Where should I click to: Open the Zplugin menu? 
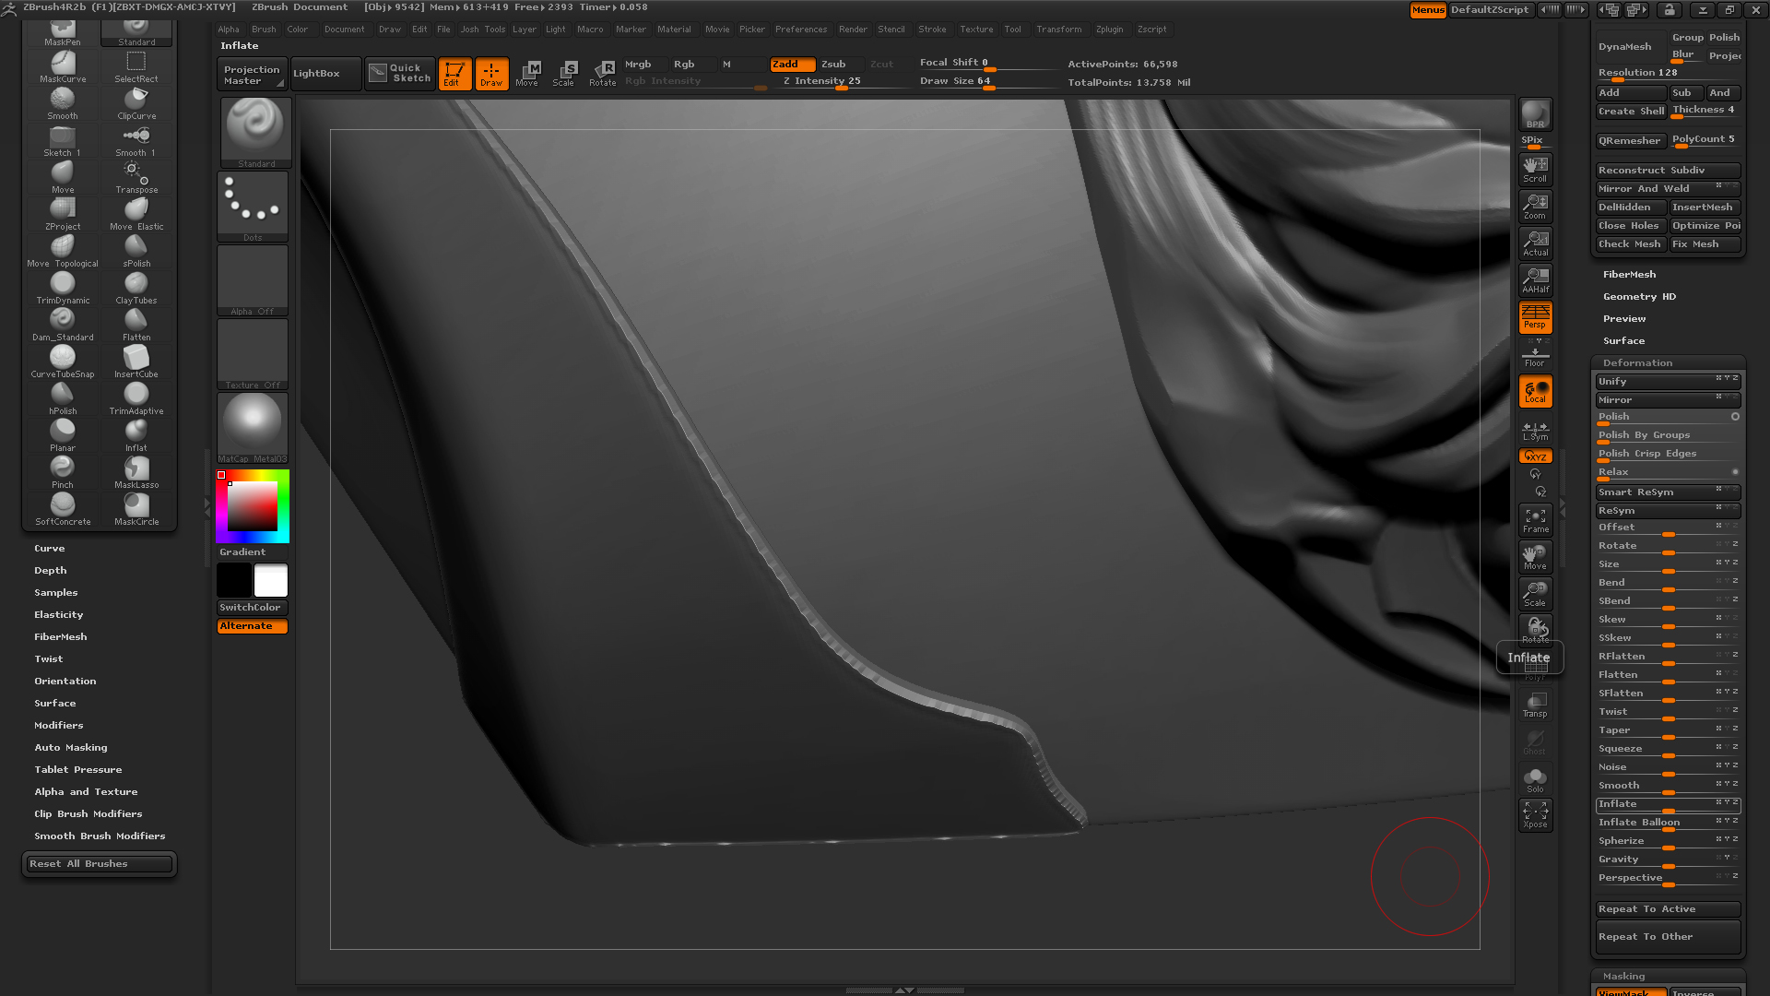click(x=1109, y=30)
